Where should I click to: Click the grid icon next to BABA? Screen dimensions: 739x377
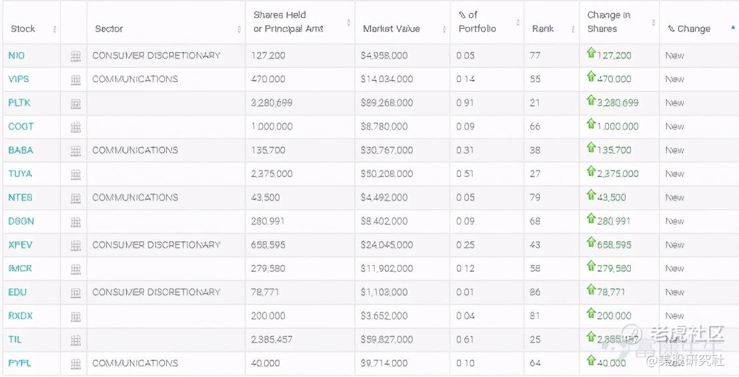[75, 151]
